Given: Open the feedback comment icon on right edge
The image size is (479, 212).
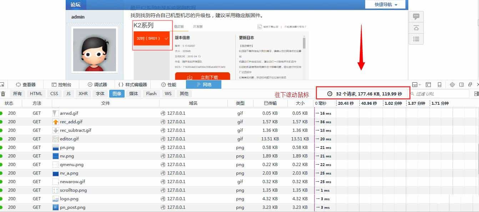Looking at the screenshot, I should [416, 16].
